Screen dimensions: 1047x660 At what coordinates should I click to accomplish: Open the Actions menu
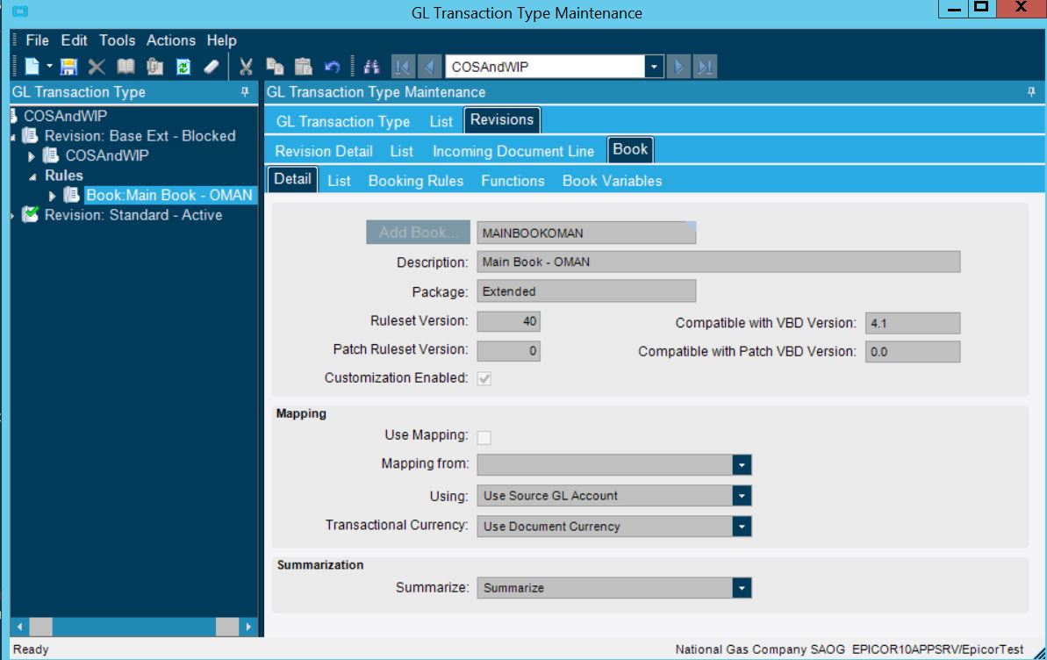pos(171,40)
